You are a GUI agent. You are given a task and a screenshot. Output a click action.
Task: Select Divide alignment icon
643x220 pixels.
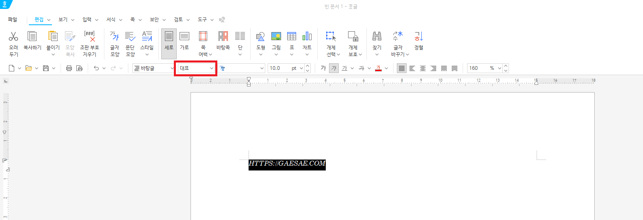coord(455,68)
